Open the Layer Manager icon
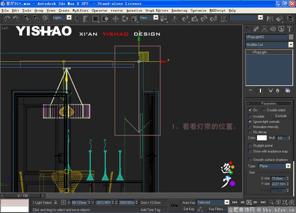The image size is (296, 213). 290,19
